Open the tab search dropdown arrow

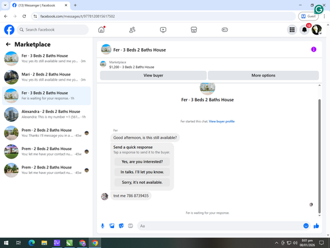[5, 5]
